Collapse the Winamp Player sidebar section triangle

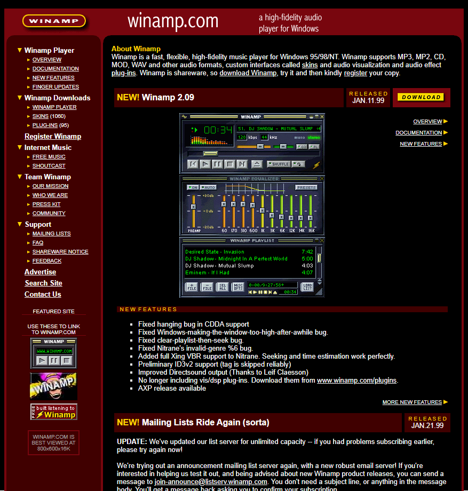(x=20, y=50)
